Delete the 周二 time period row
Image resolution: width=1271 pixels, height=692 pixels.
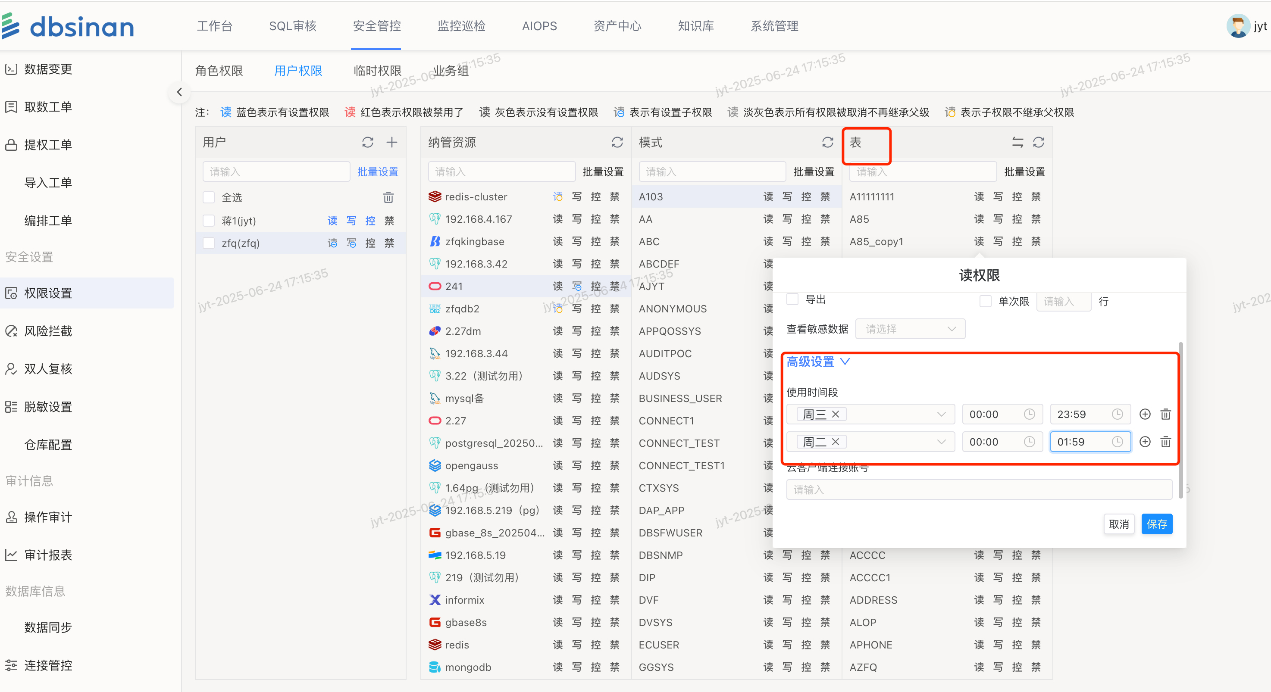pyautogui.click(x=1165, y=442)
